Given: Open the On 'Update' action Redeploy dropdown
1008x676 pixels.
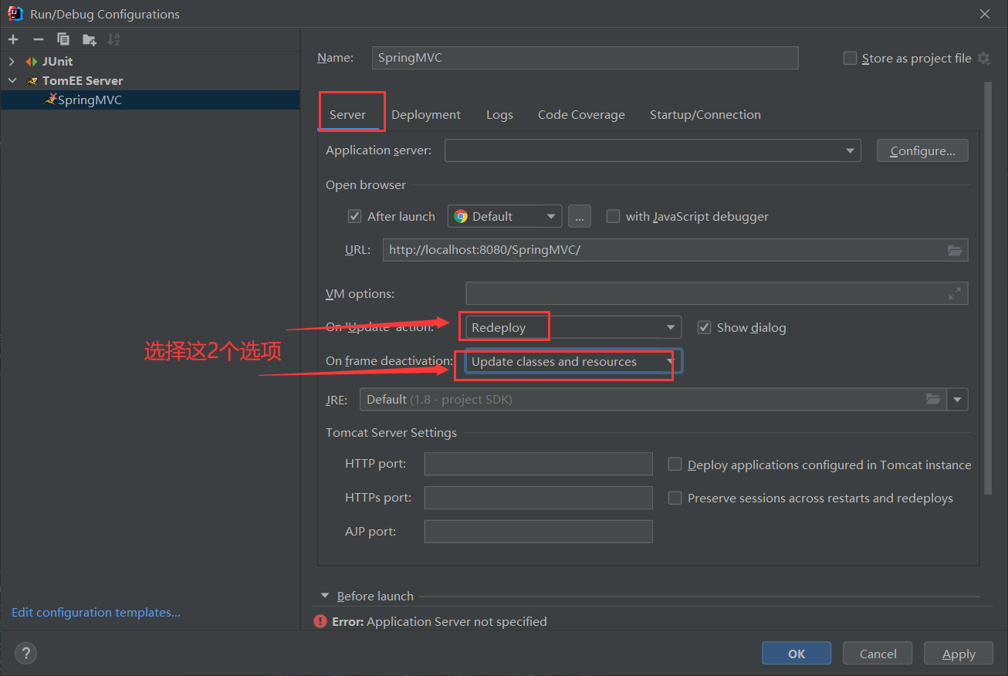Looking at the screenshot, I should (x=573, y=327).
